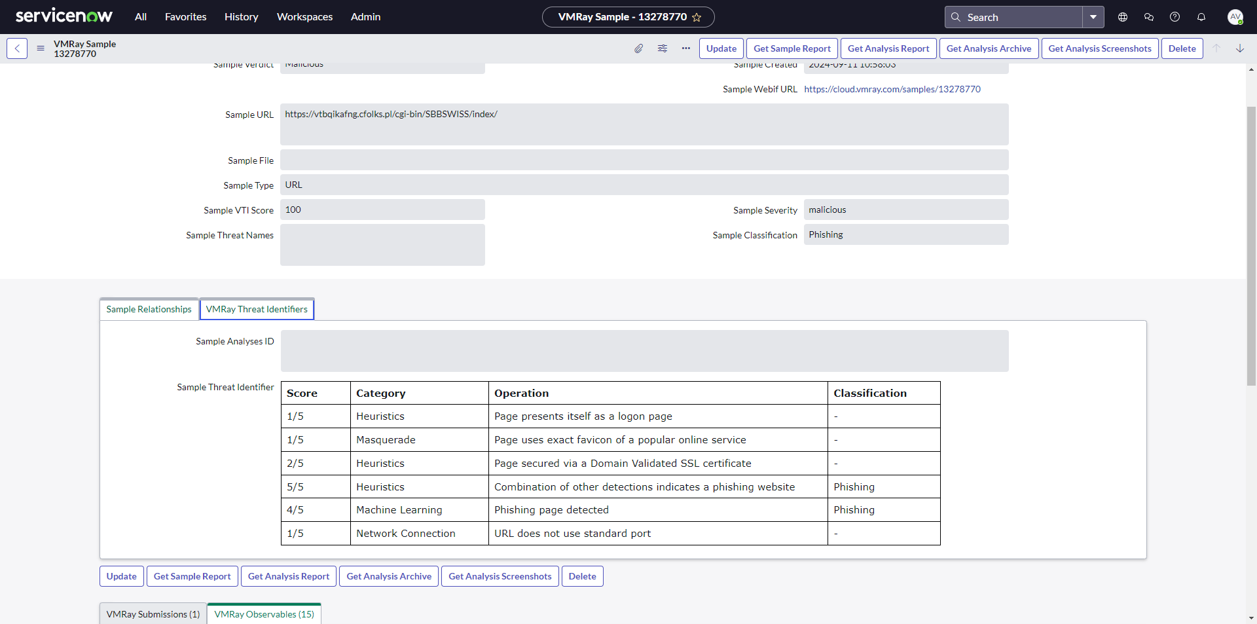Image resolution: width=1257 pixels, height=624 pixels.
Task: Click the search magnifier icon
Action: 956,17
